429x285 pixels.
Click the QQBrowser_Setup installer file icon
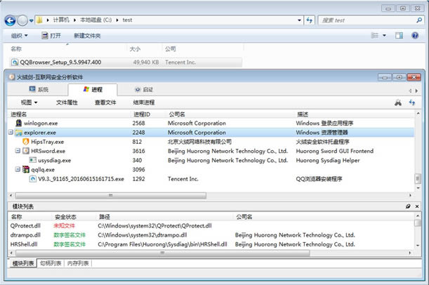pos(14,62)
